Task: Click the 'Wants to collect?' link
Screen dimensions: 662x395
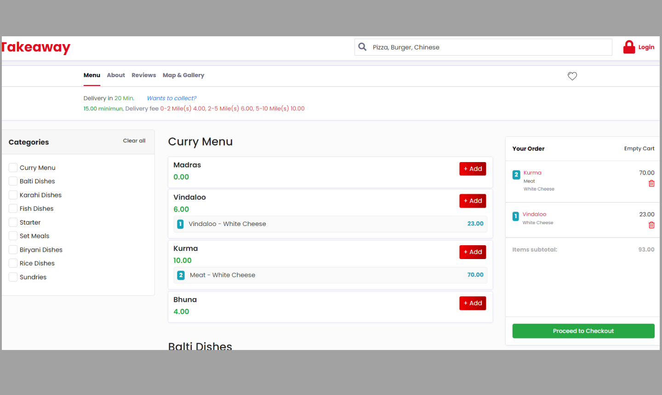Action: [x=171, y=98]
